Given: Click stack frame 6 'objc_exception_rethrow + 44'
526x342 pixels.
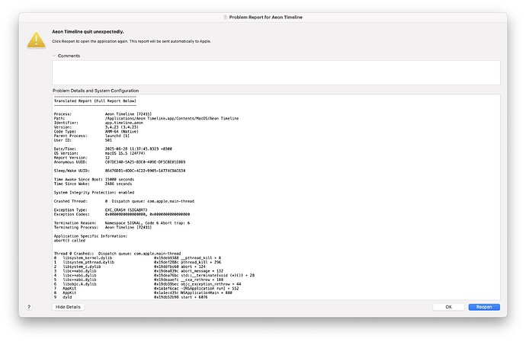Looking at the screenshot, I should (148, 284).
